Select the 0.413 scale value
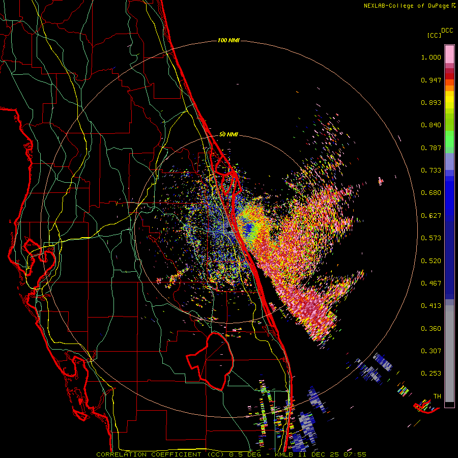Screen dimensions: 458x458 (431, 306)
